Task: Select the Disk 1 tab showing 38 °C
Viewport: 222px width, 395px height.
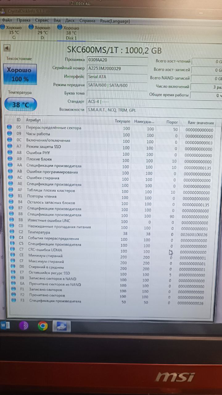Action: click(68, 33)
